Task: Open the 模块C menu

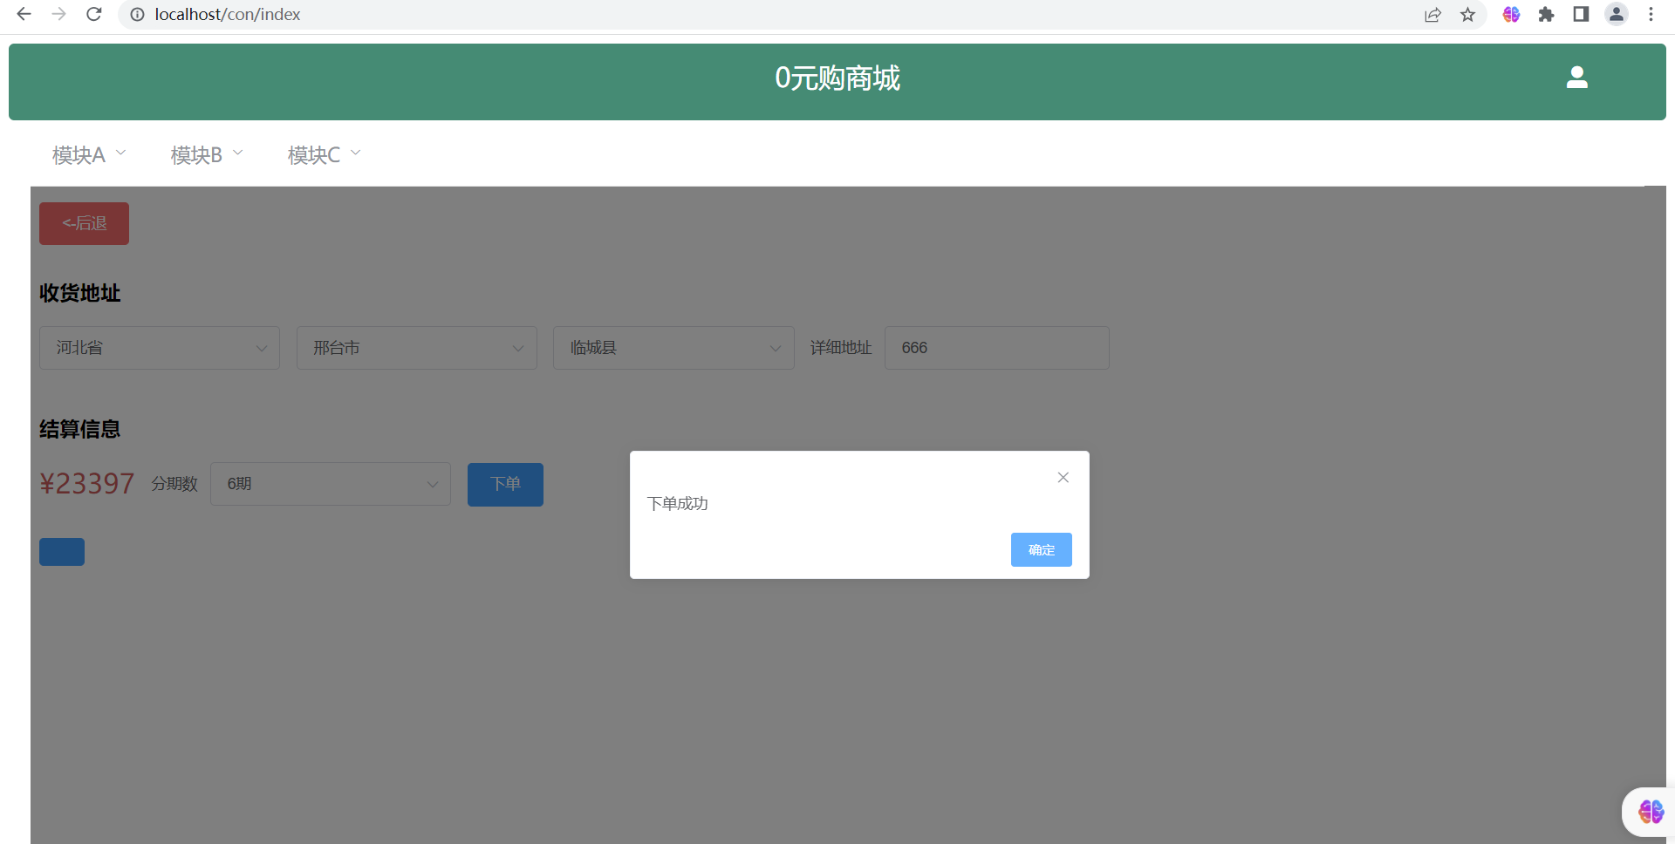Action: coord(325,154)
